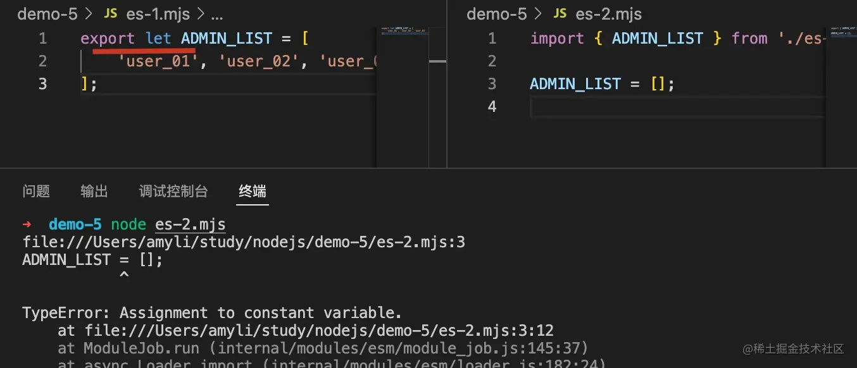Image resolution: width=857 pixels, height=368 pixels.
Task: Click the 稀土掘金技术社区 watermark
Action: click(x=794, y=349)
